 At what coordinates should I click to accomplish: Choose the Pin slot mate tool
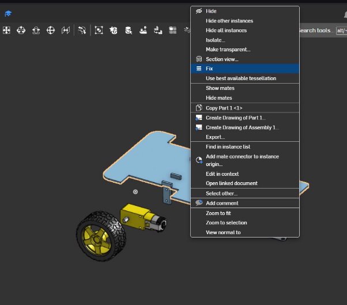[36, 30]
